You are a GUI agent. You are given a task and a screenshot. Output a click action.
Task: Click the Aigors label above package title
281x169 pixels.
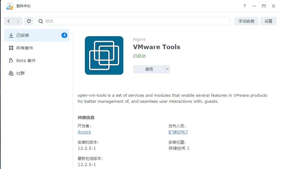click(x=139, y=39)
